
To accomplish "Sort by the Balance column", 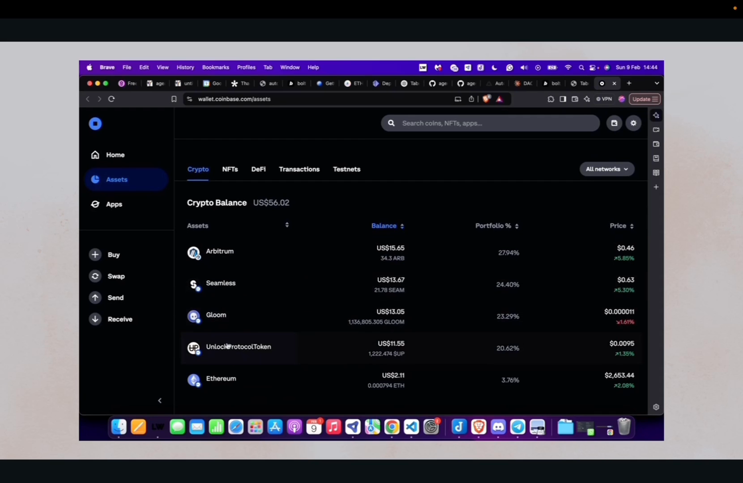I will pos(388,226).
